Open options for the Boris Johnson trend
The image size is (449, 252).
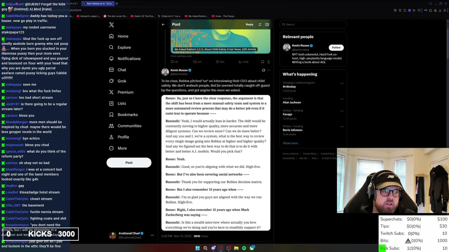342,126
